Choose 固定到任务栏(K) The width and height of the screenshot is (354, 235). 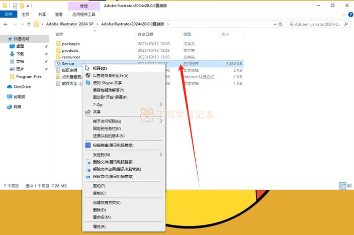(x=124, y=129)
